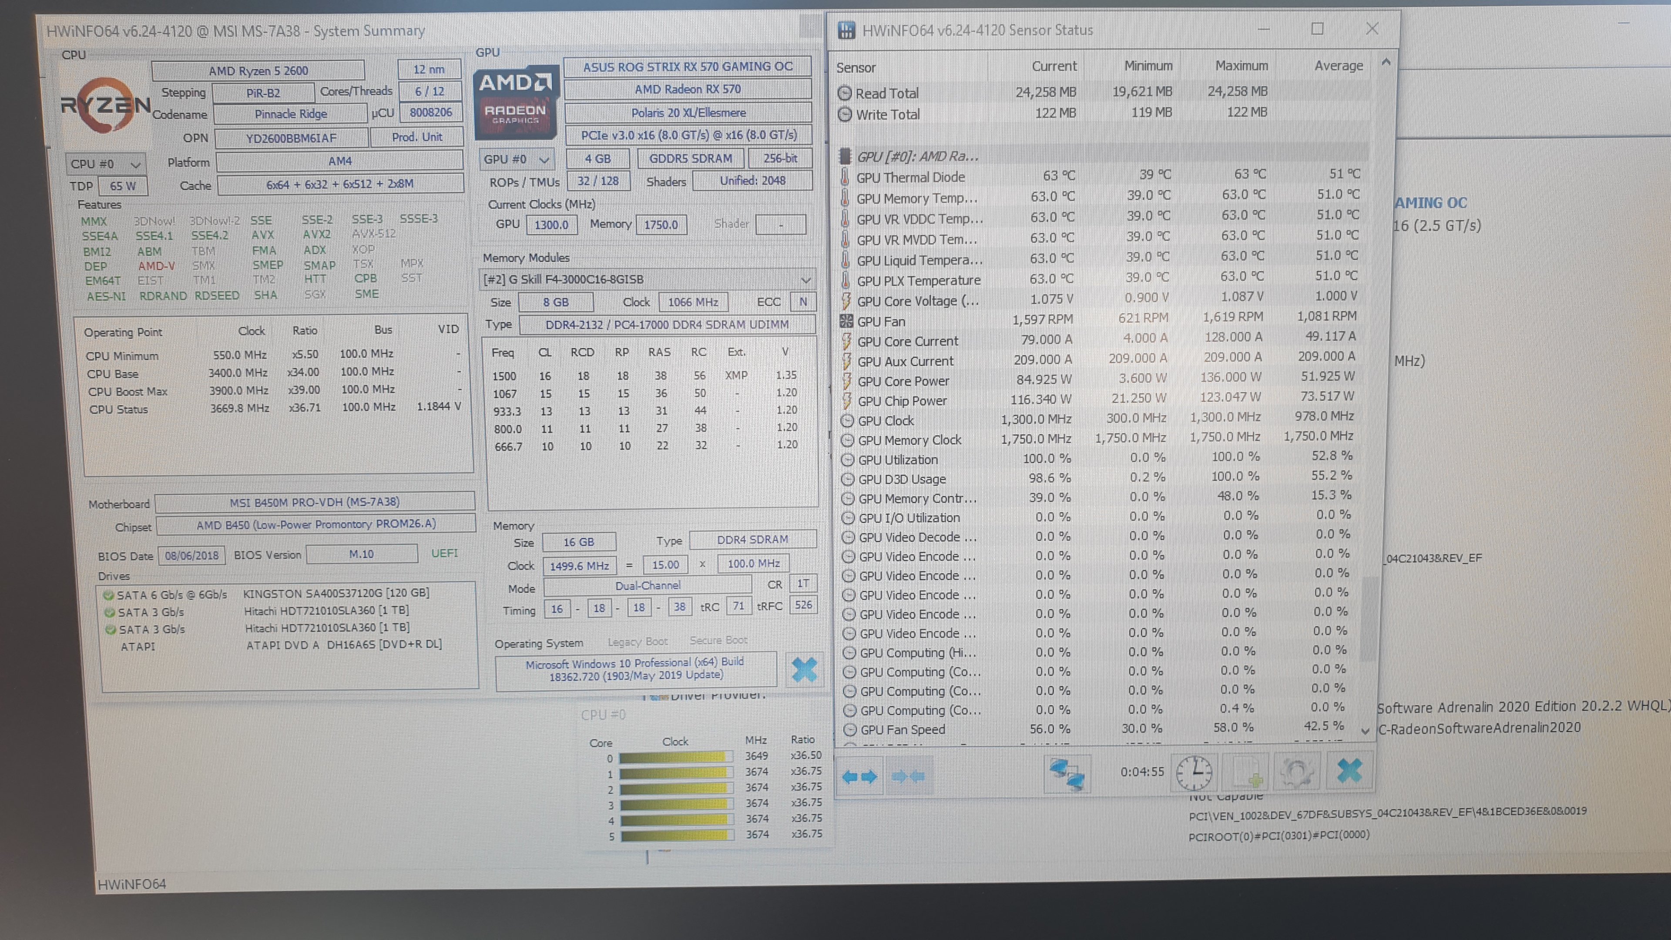The image size is (1671, 940).
Task: Select the GPU [#0]: AMD Ra... sensor group
Action: (916, 156)
